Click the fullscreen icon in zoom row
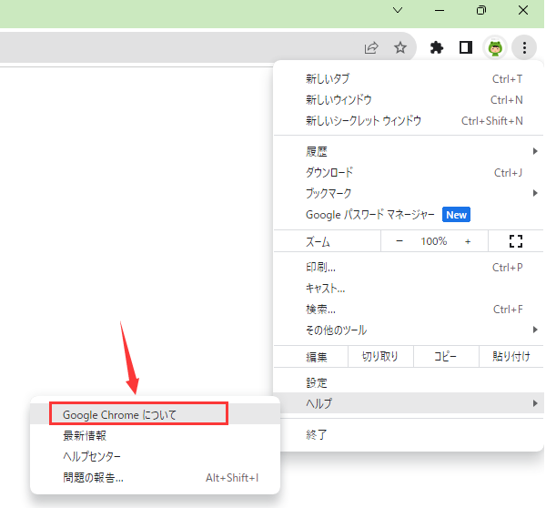 516,240
